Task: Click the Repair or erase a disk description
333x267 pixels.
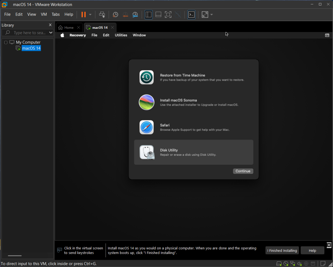Action: 188,155
